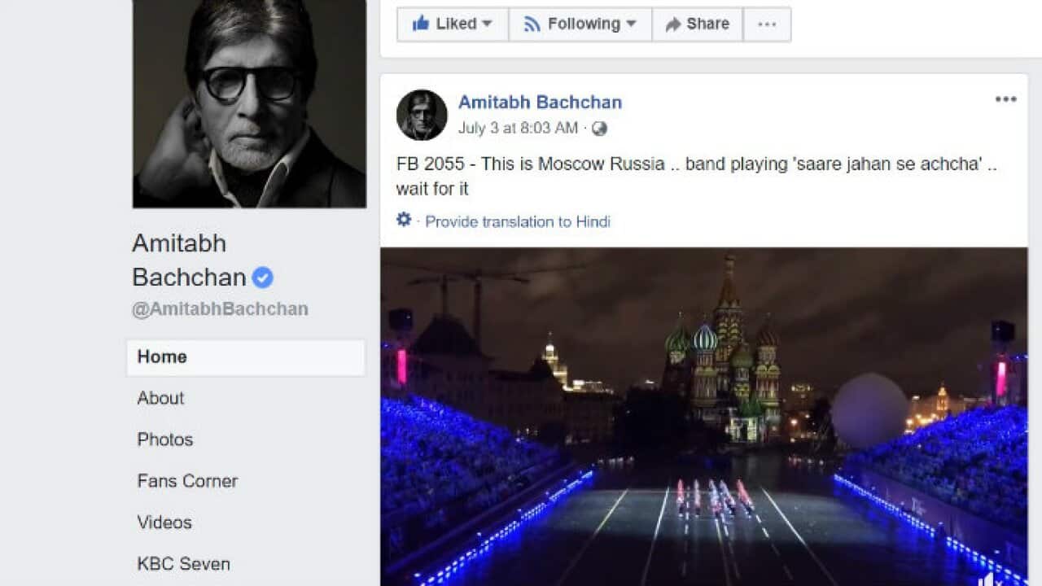Open the Videos section
The width and height of the screenshot is (1042, 586).
[x=164, y=523]
